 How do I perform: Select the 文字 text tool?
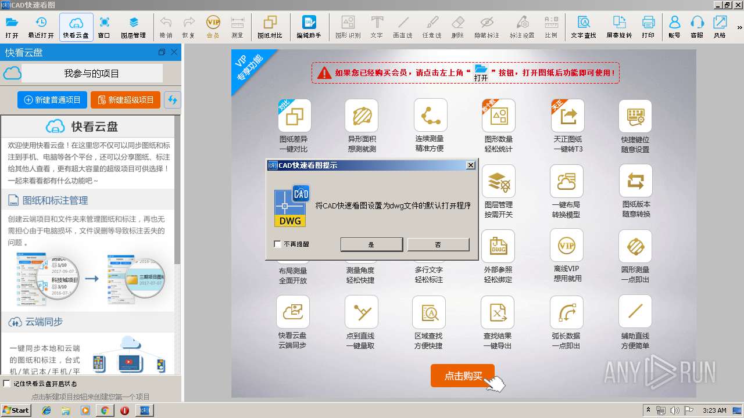click(377, 27)
